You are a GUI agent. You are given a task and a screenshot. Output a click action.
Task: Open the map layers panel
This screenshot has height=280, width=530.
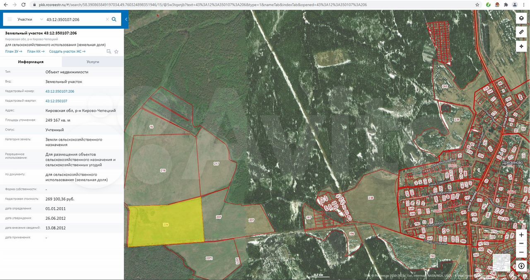coord(521,19)
